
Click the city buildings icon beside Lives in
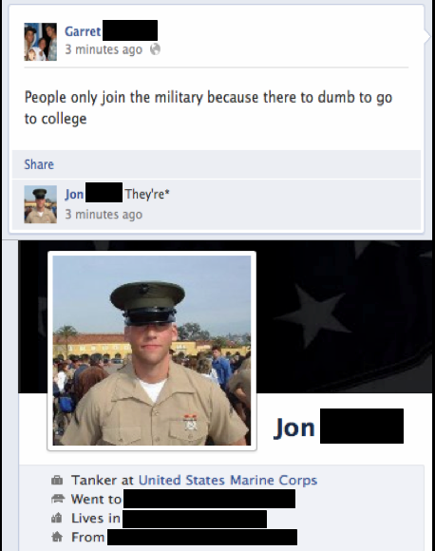coord(57,518)
